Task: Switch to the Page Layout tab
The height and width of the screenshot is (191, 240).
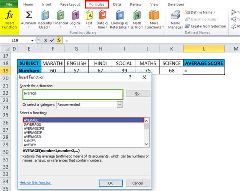Action: tap(70, 4)
